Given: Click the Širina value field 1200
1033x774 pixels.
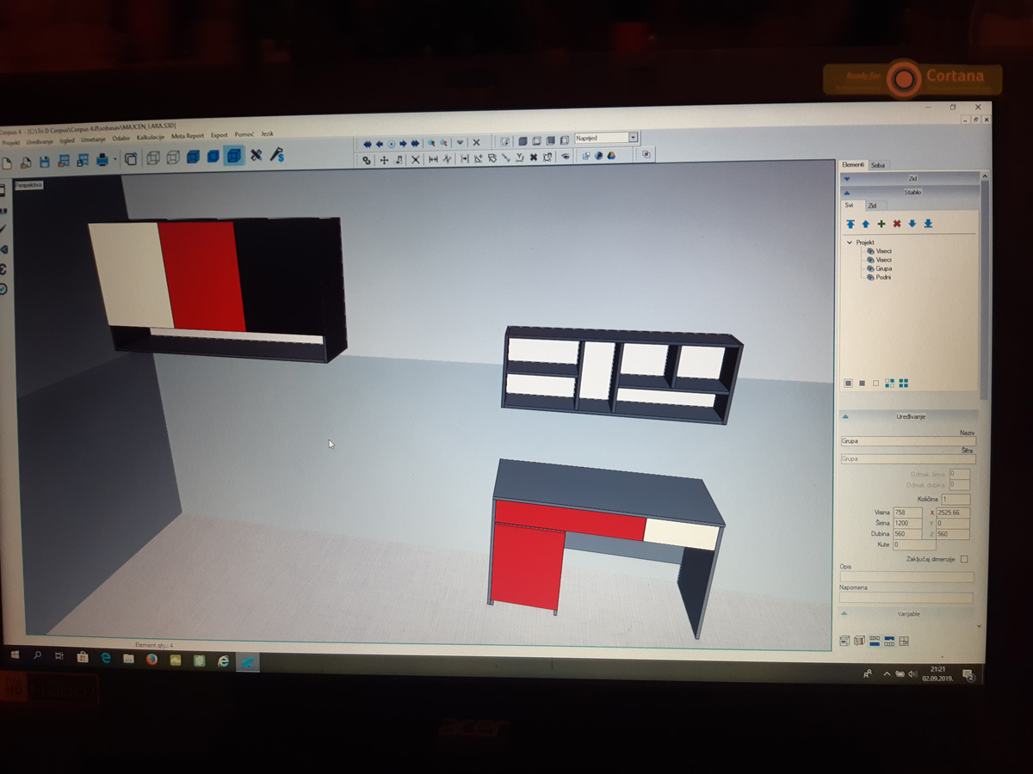Looking at the screenshot, I should coord(907,523).
